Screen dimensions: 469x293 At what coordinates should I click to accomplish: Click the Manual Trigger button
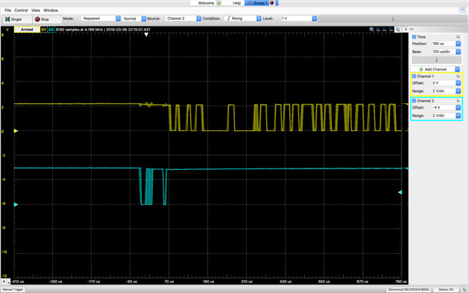pos(12,289)
